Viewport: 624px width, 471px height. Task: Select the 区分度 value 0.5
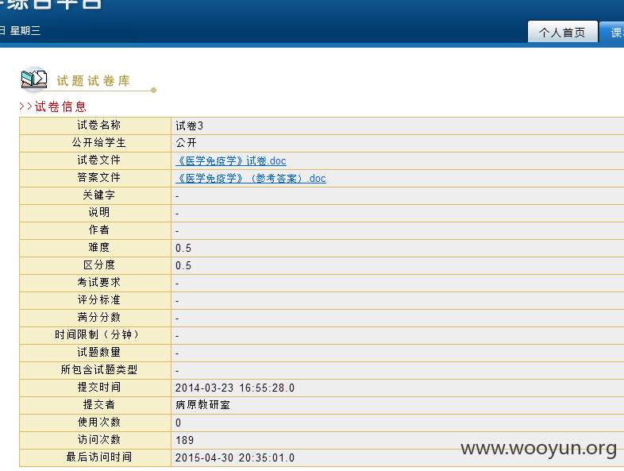coord(183,265)
